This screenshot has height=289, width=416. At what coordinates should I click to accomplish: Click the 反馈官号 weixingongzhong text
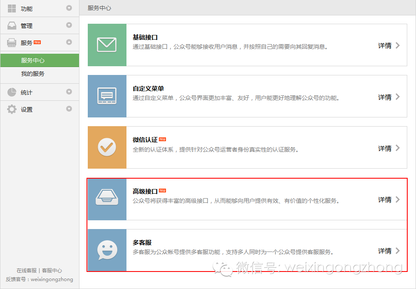39,279
